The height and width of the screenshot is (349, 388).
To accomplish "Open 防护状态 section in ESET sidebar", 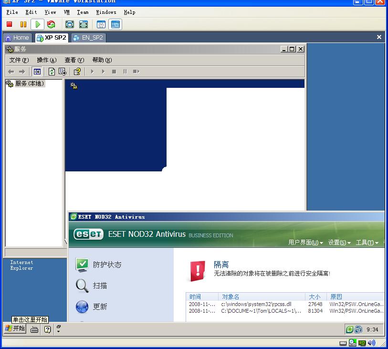I will [x=107, y=264].
